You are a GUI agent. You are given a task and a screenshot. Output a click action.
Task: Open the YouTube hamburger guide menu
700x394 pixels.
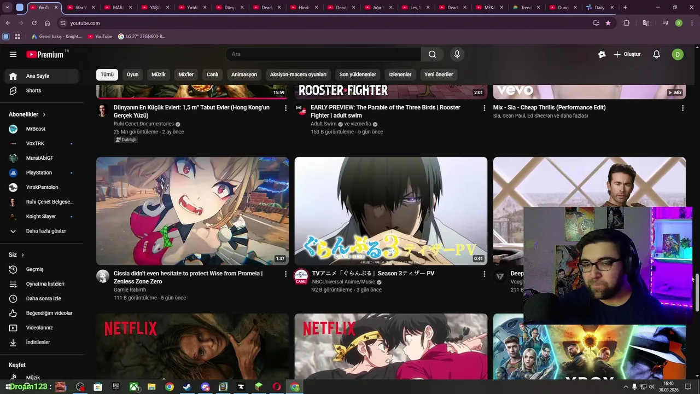click(13, 54)
